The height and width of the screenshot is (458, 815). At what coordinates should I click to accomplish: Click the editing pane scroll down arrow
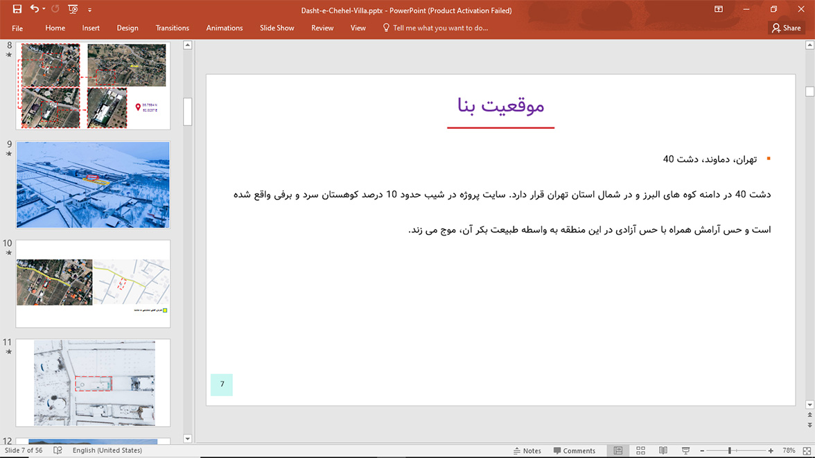[809, 405]
